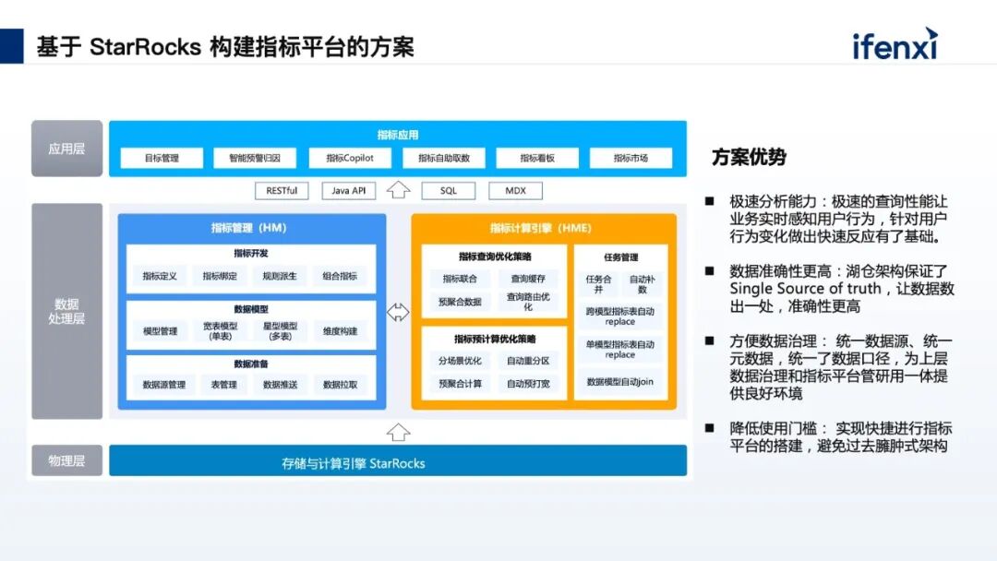
Task: Select the 数据处理层 layer label
Action: tap(66, 311)
